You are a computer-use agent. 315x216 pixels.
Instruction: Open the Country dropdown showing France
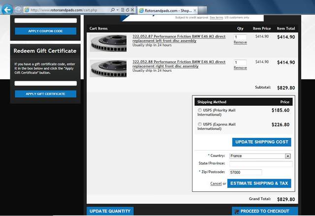260,156
